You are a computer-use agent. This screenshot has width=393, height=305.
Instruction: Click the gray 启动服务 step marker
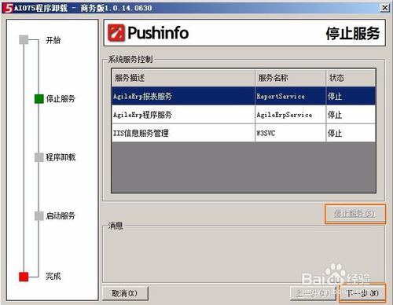pos(39,216)
